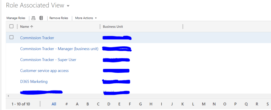Check the Commission Tracker row checkbox
The height and width of the screenshot is (110, 271).
[x=11, y=37]
